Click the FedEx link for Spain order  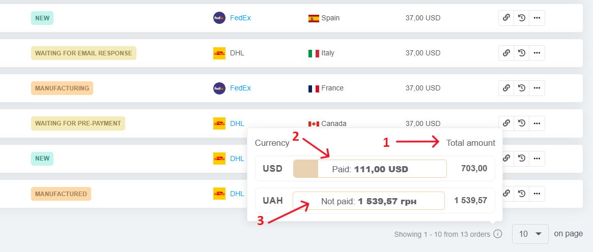click(240, 18)
